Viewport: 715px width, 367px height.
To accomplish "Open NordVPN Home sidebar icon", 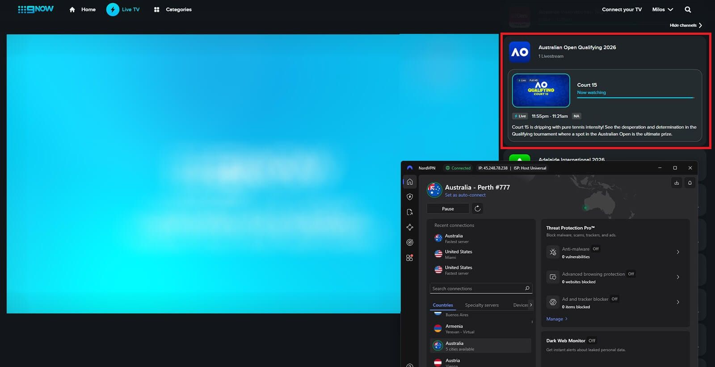I will coord(410,182).
